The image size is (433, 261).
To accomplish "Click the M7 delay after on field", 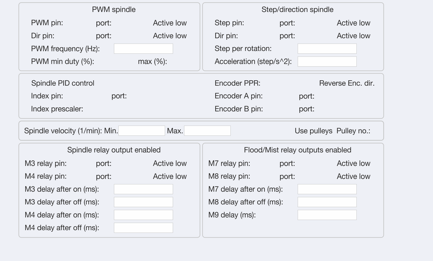I will (x=327, y=189).
